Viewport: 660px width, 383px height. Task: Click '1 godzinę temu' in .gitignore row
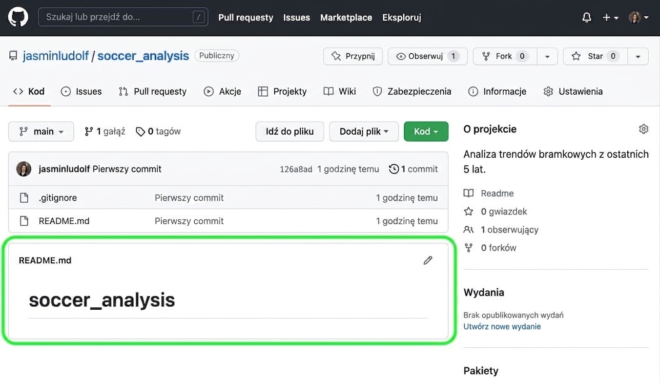[x=407, y=198]
